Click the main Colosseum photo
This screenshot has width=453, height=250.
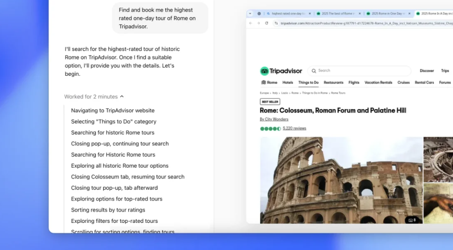[x=341, y=180]
